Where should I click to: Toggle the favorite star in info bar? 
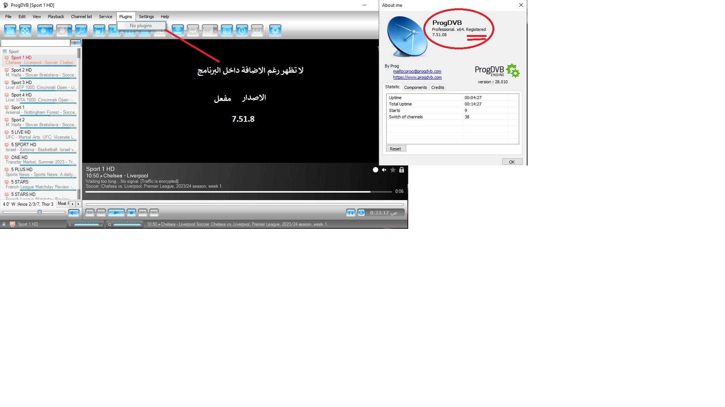(x=393, y=170)
